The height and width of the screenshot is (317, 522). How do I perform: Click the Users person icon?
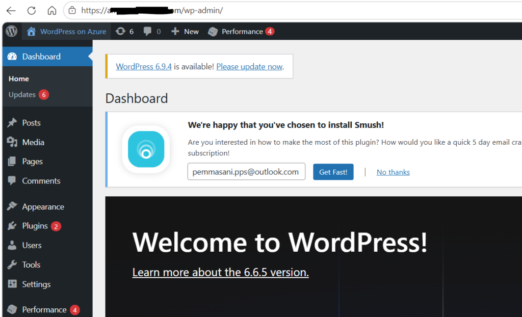point(12,245)
